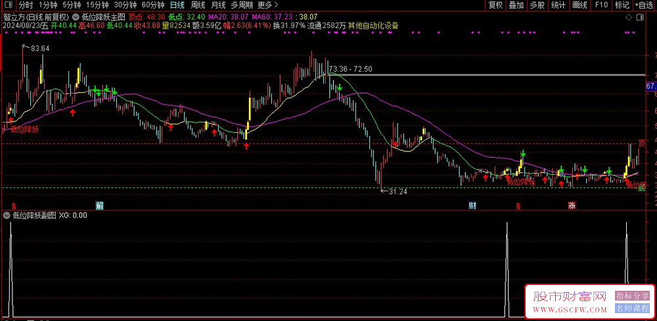Click the 高46.60 high price value
The height and width of the screenshot is (321, 657).
coord(92,26)
